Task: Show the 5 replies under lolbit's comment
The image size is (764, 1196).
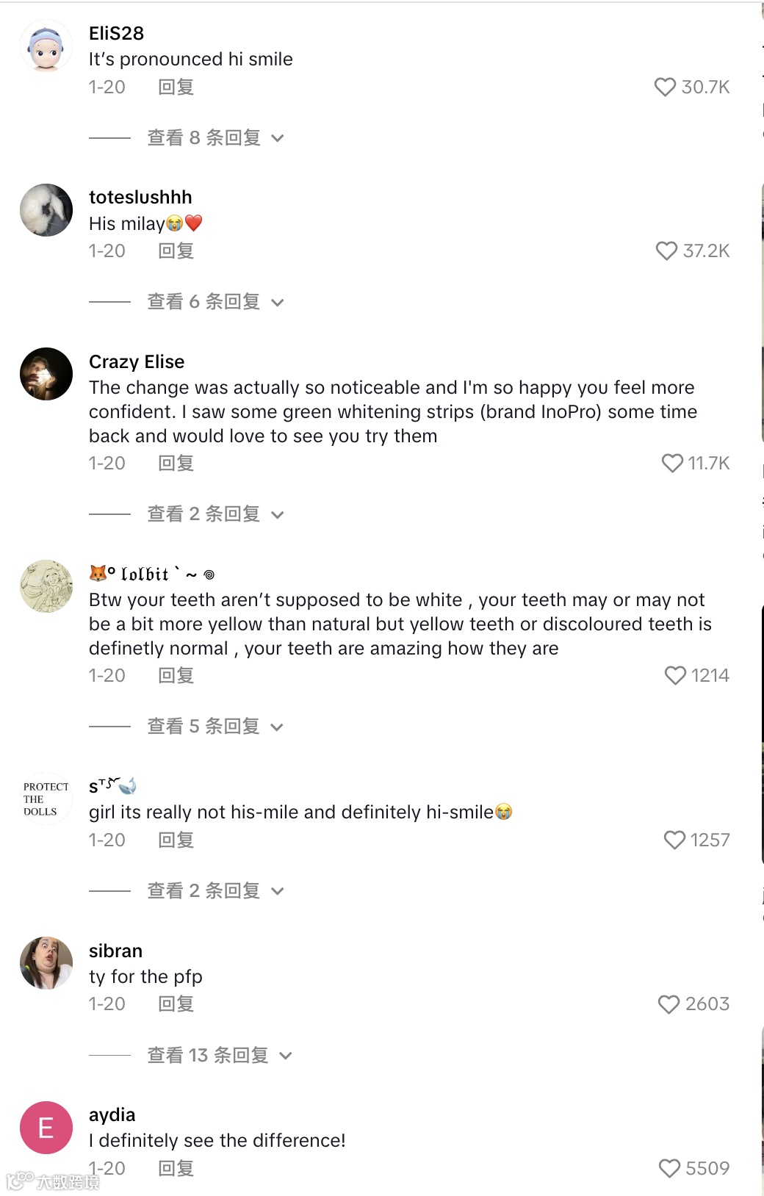Action: click(215, 727)
